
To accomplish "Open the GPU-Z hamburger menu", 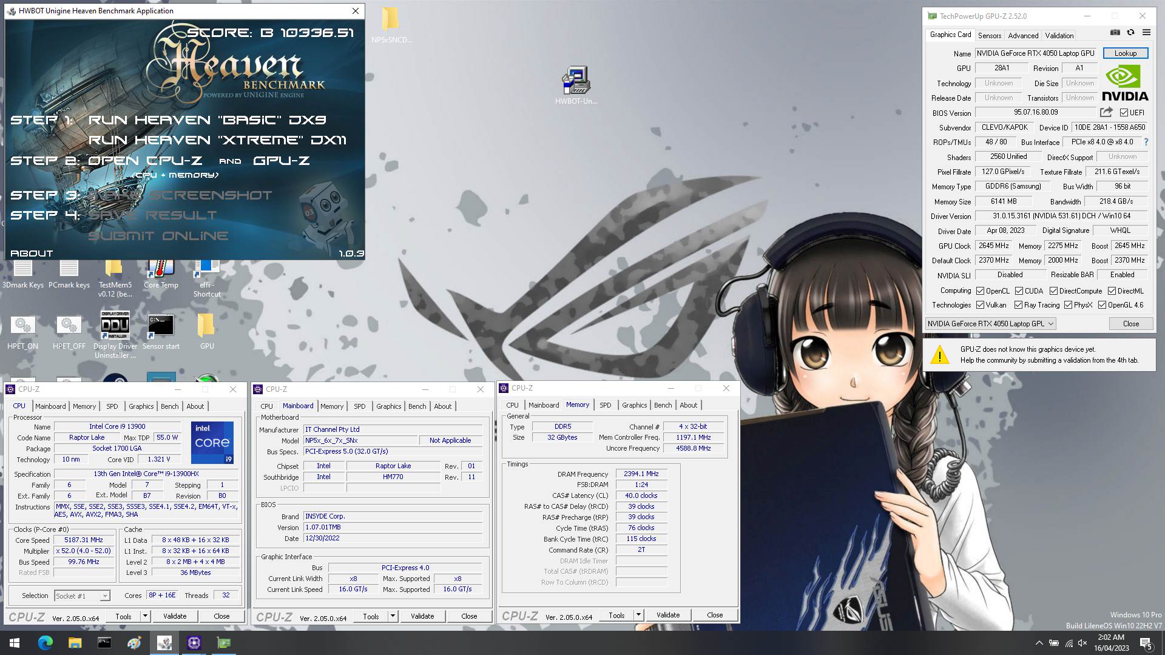I will 1146,33.
